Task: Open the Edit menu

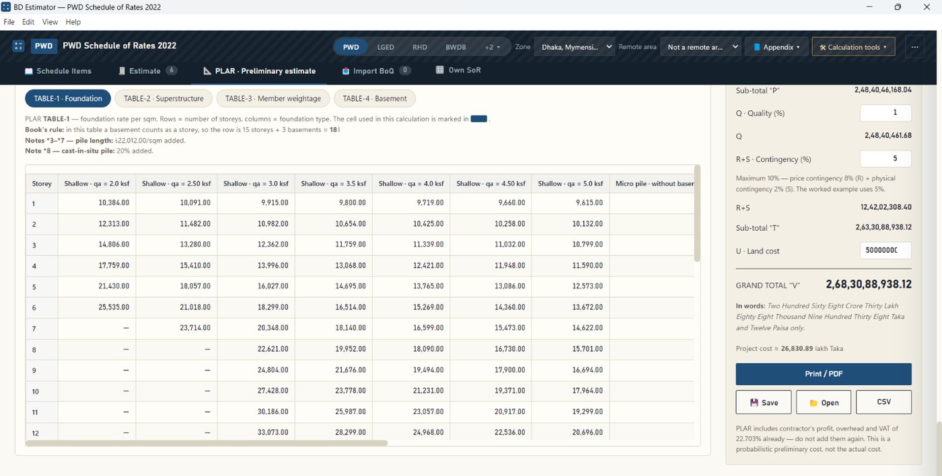Action: pyautogui.click(x=28, y=22)
